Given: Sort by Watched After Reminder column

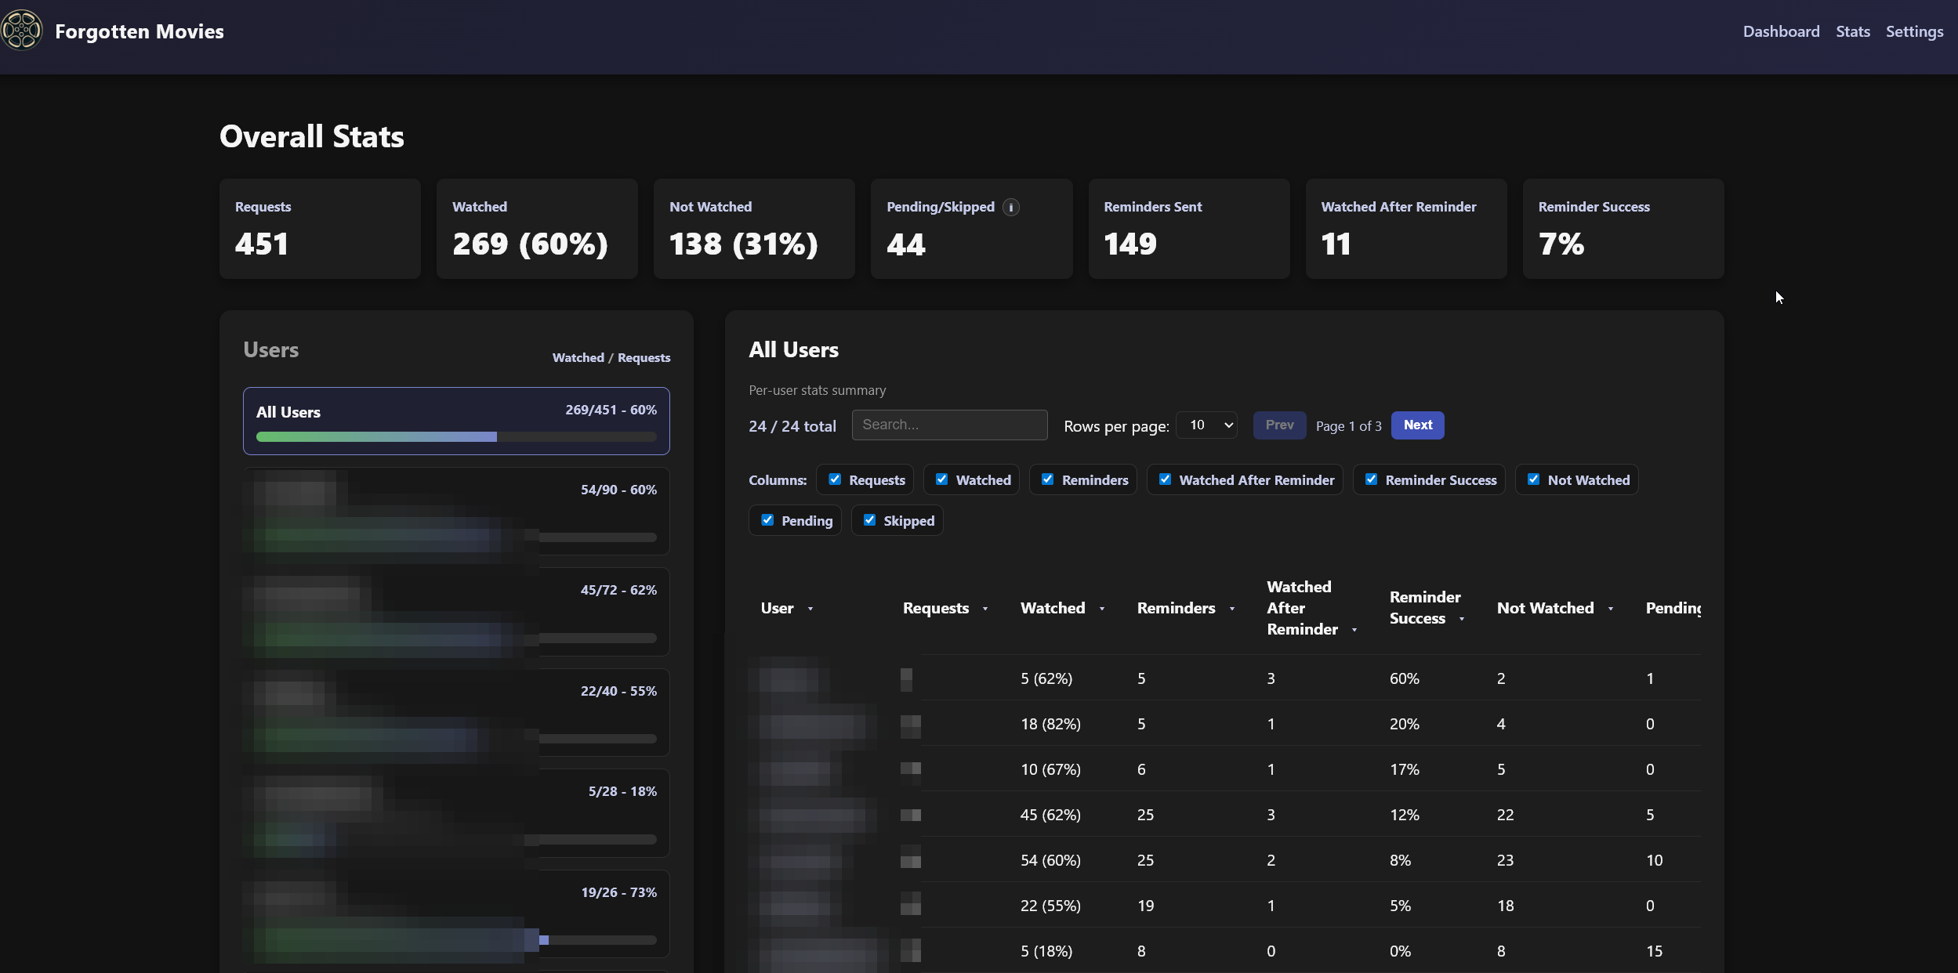Looking at the screenshot, I should [x=1311, y=608].
